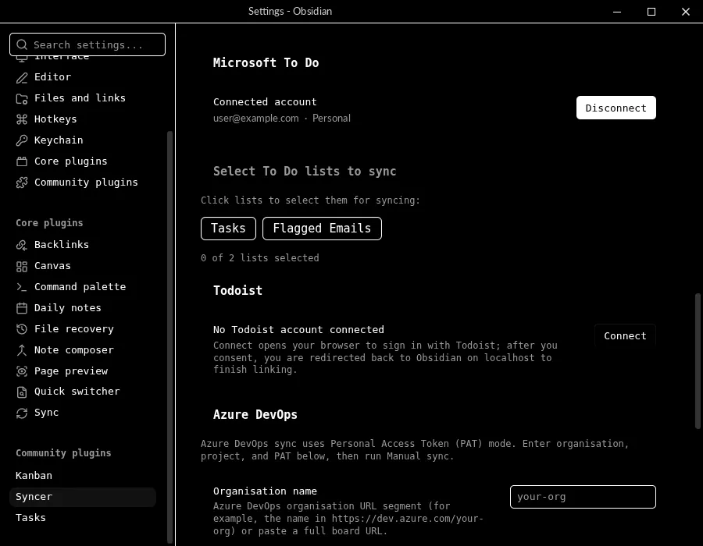Click the Sync circular-arrows icon
The height and width of the screenshot is (546, 703).
click(22, 413)
